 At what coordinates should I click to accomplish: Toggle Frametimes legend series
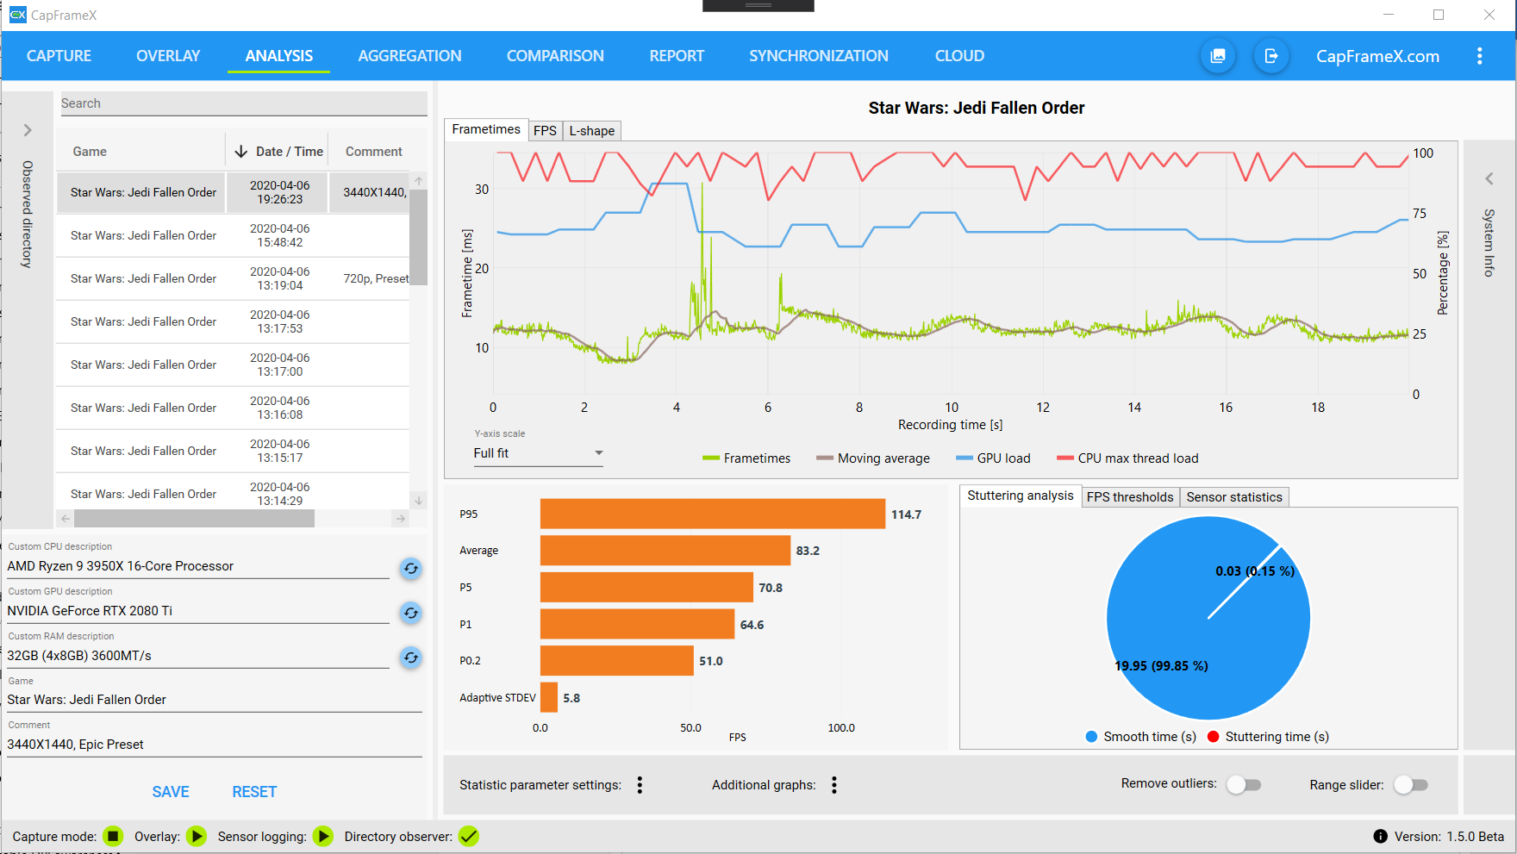(746, 458)
